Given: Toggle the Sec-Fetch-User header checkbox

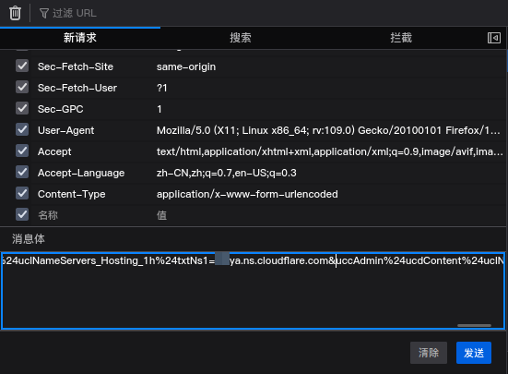Looking at the screenshot, I should point(22,87).
